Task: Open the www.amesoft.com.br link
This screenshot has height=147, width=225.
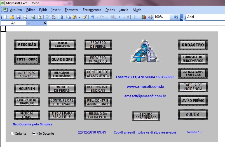Action: pos(145,87)
